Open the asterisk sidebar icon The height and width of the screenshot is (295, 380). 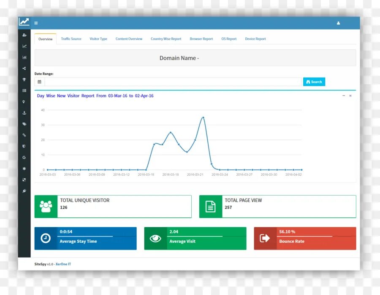pos(24,169)
